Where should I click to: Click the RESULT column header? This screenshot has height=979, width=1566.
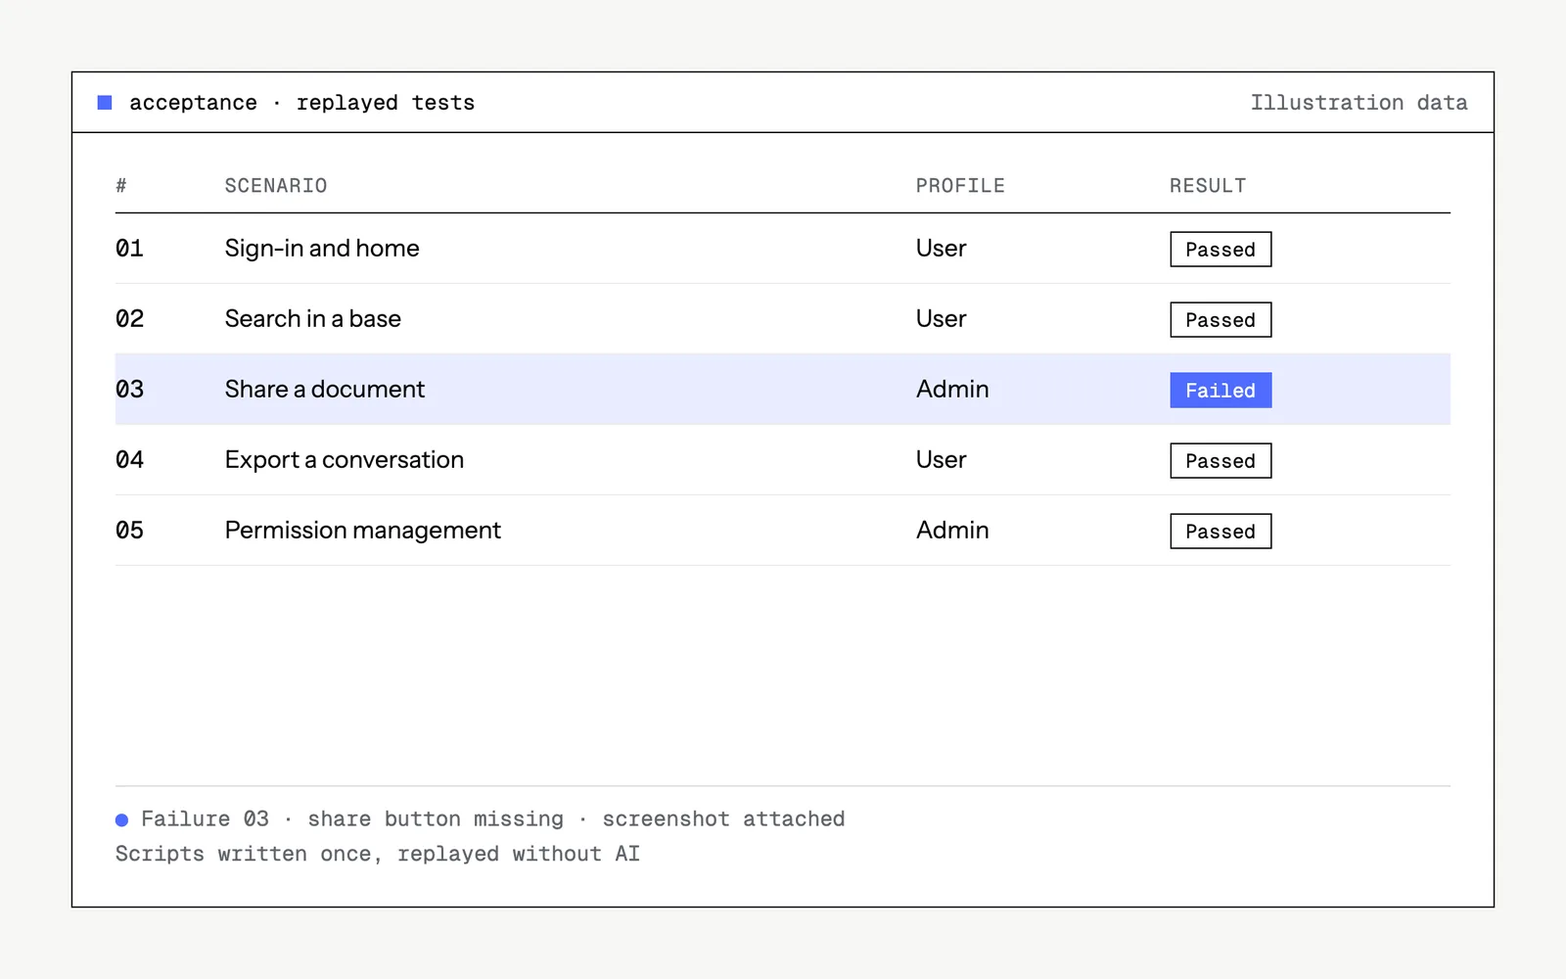1208,186
